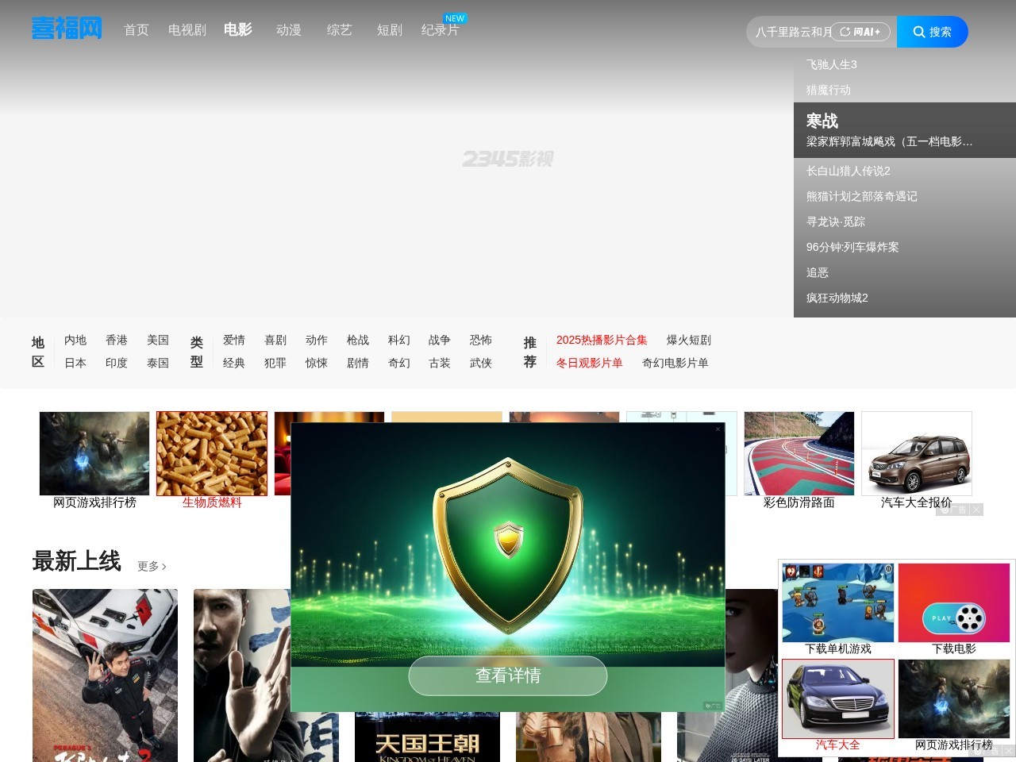Open the 短剧 navigation tab

pos(390,30)
